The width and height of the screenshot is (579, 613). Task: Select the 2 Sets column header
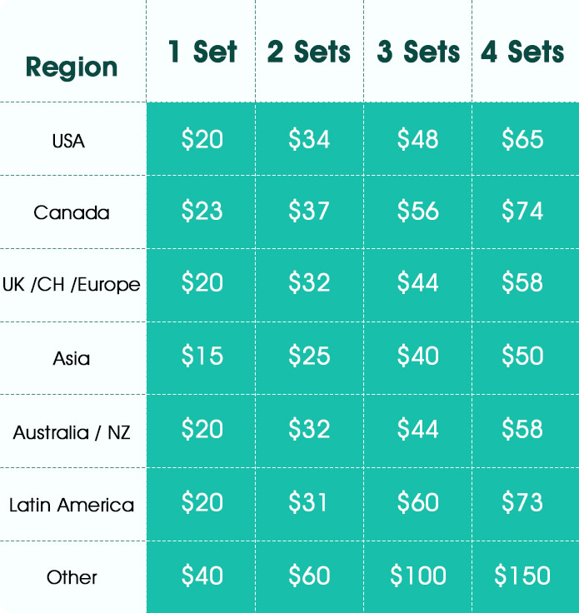click(x=309, y=52)
